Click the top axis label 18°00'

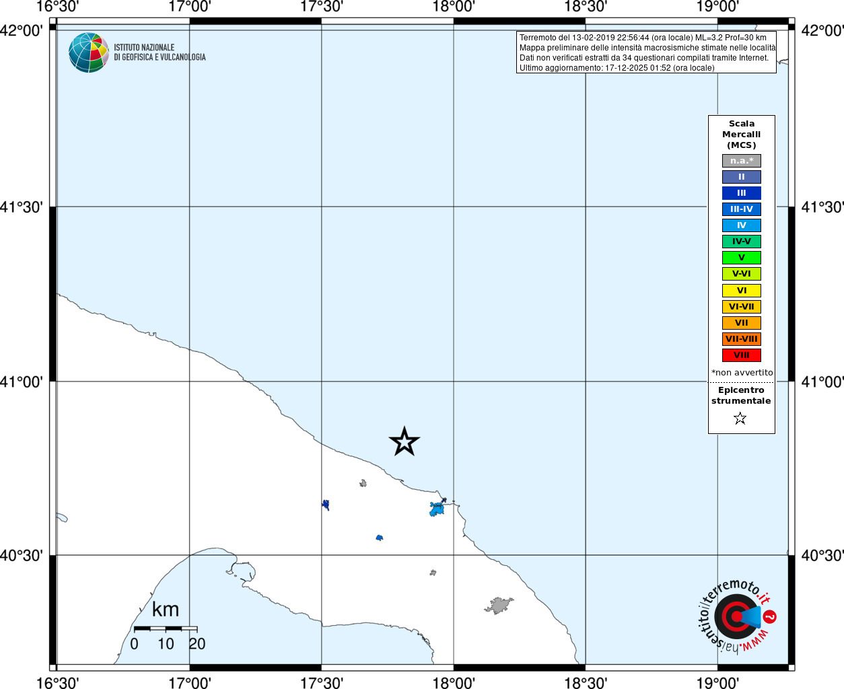point(454,7)
